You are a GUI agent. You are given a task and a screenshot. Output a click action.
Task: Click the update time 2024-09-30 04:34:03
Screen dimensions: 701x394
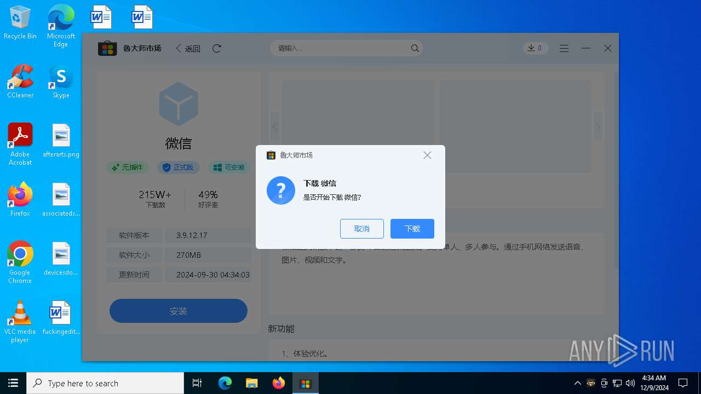click(x=213, y=275)
